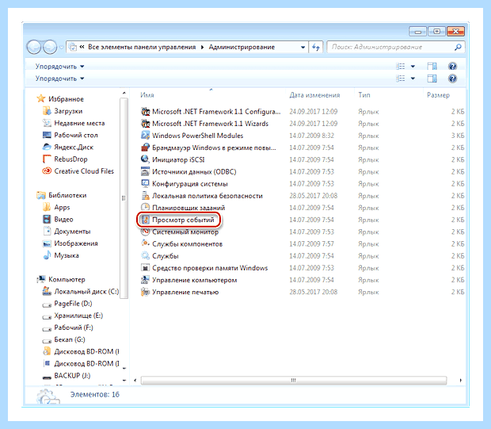This screenshot has width=491, height=429.
Task: Sort by the Тип column header
Action: click(364, 95)
